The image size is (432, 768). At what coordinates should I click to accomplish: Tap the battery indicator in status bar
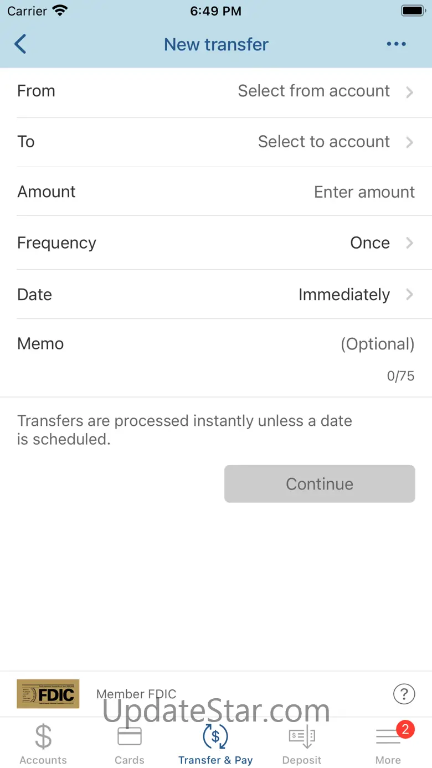412,11
